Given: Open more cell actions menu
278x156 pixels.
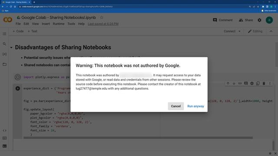Looking at the screenshot, I should (270, 83).
